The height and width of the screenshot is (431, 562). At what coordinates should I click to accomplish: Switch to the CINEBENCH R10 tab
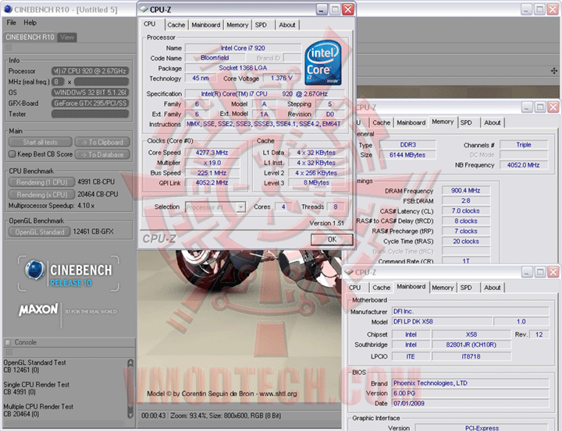[x=30, y=37]
